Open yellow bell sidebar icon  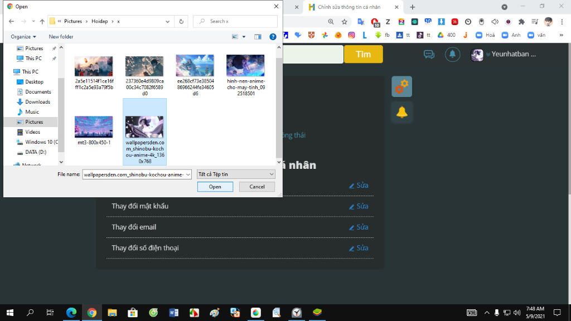[x=401, y=112]
